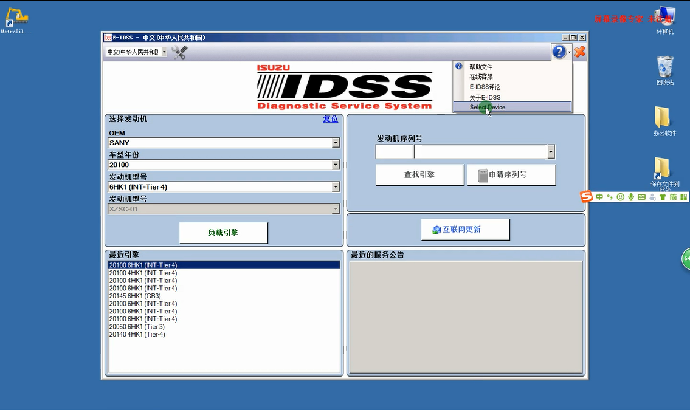This screenshot has height=410, width=690.
Task: Select the 保存文件到 shortcut folder icon
Action: pos(664,174)
